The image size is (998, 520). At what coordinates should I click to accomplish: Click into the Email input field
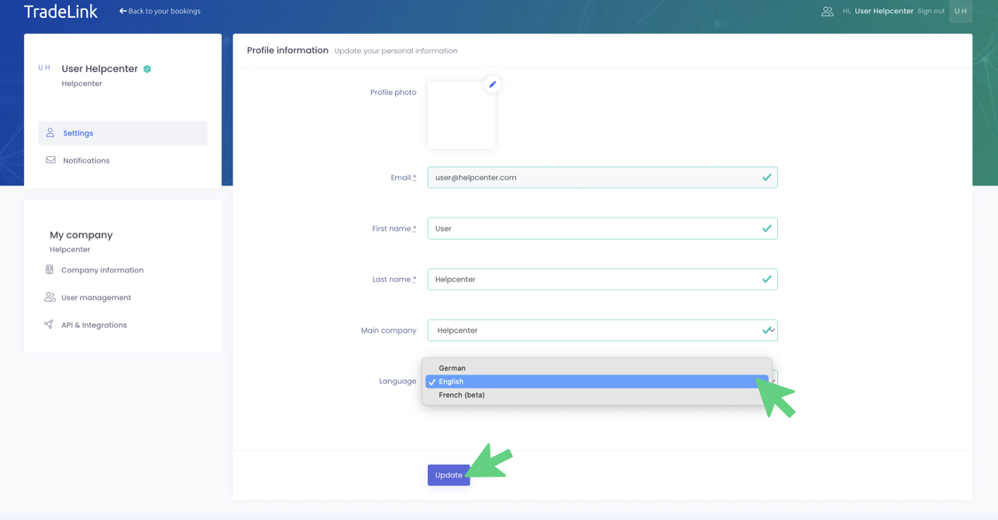point(594,178)
